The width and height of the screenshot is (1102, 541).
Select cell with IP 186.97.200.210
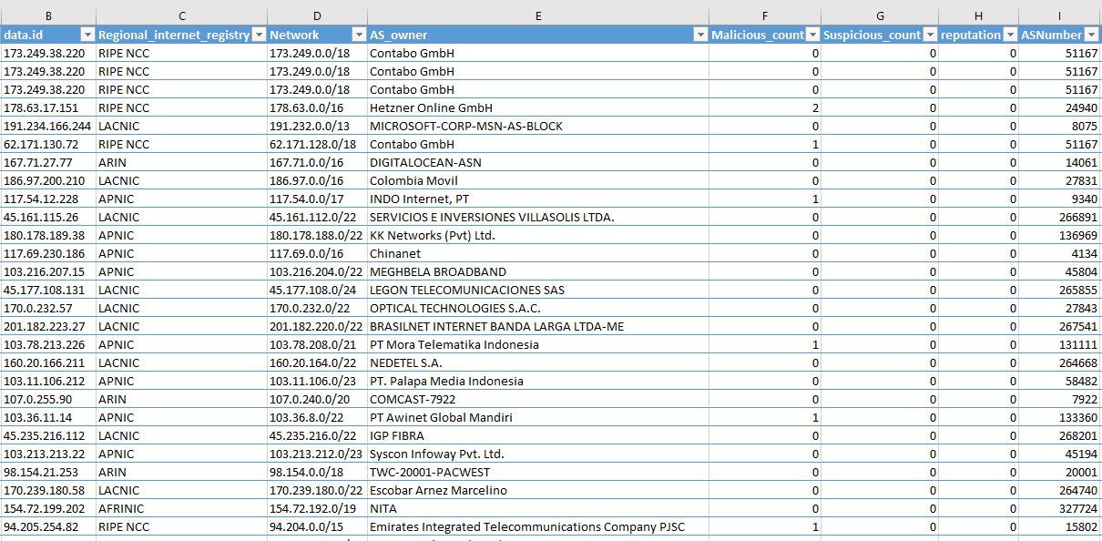48,180
